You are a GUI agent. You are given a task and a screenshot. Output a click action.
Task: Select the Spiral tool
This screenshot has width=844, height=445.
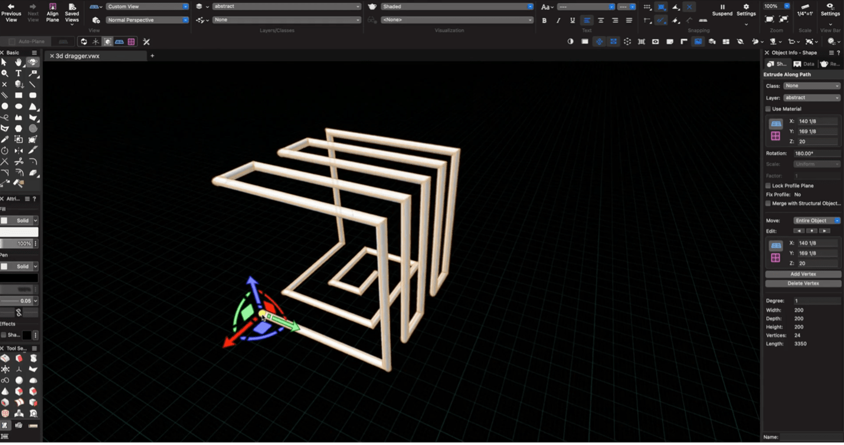tap(33, 128)
